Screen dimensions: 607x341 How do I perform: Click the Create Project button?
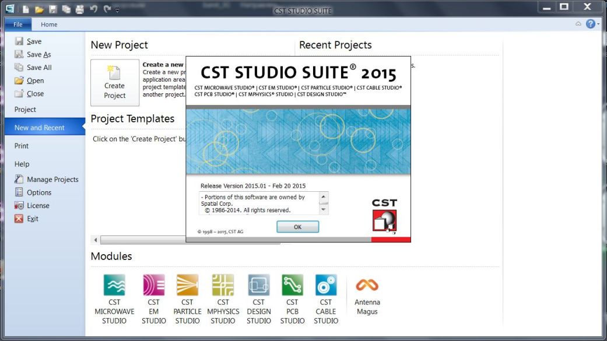pos(115,82)
